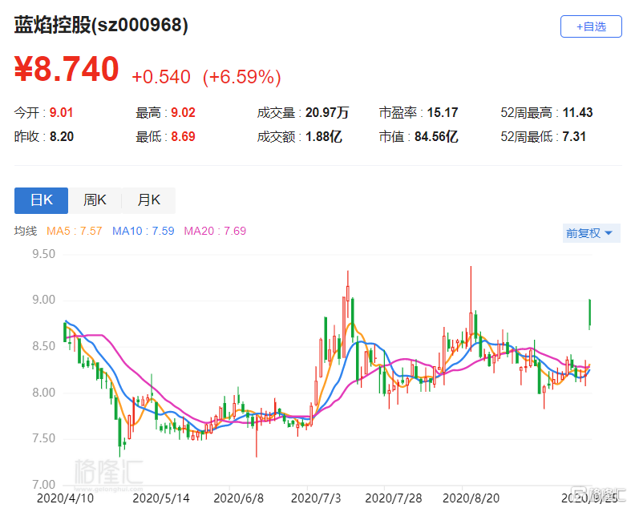The width and height of the screenshot is (631, 508).
Task: Click the 最低 value 8.69
Action: click(183, 137)
